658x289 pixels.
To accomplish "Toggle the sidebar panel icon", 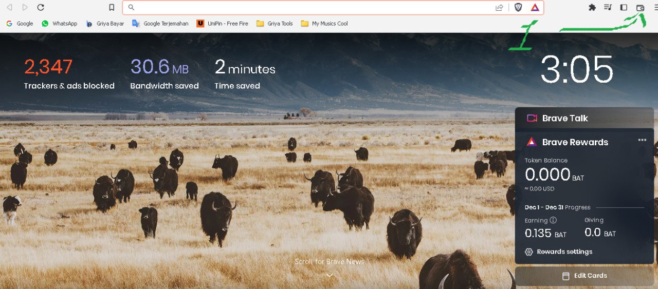I will 624,7.
